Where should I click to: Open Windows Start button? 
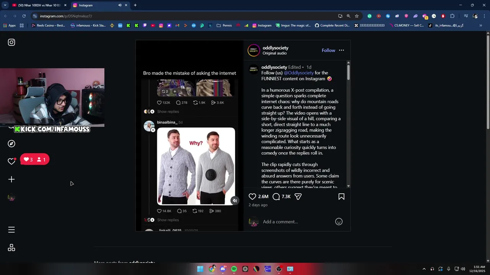[x=200, y=269]
